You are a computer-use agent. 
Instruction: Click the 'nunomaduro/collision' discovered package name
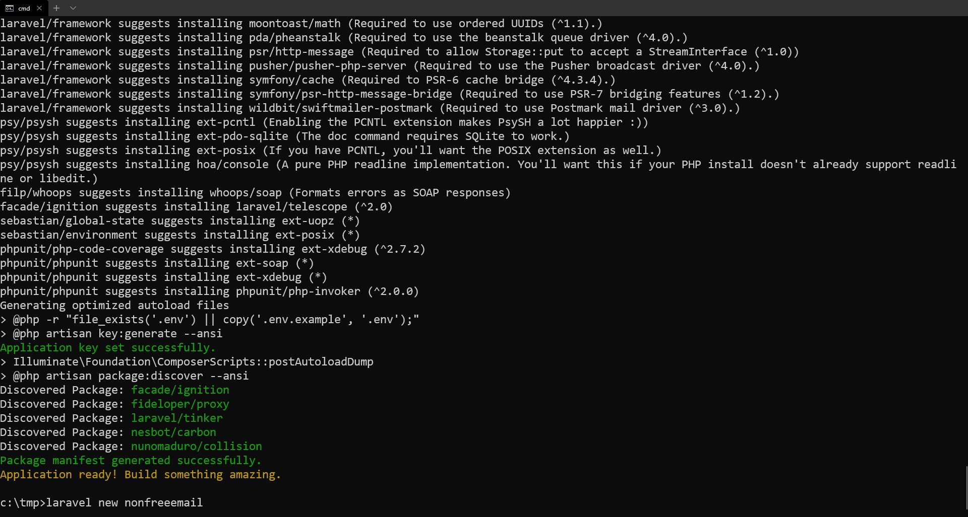196,446
